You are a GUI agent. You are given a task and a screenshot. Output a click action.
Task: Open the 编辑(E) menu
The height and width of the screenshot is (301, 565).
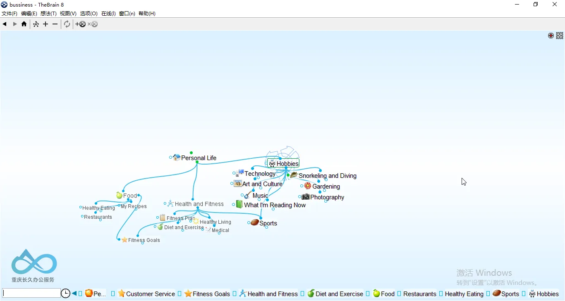click(x=29, y=14)
